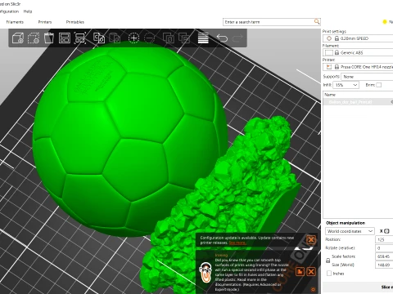
Task: Click the search magnifier icon
Action: 317,21
